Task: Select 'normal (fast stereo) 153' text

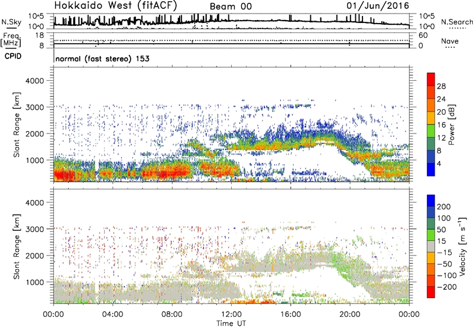Action: [102, 58]
